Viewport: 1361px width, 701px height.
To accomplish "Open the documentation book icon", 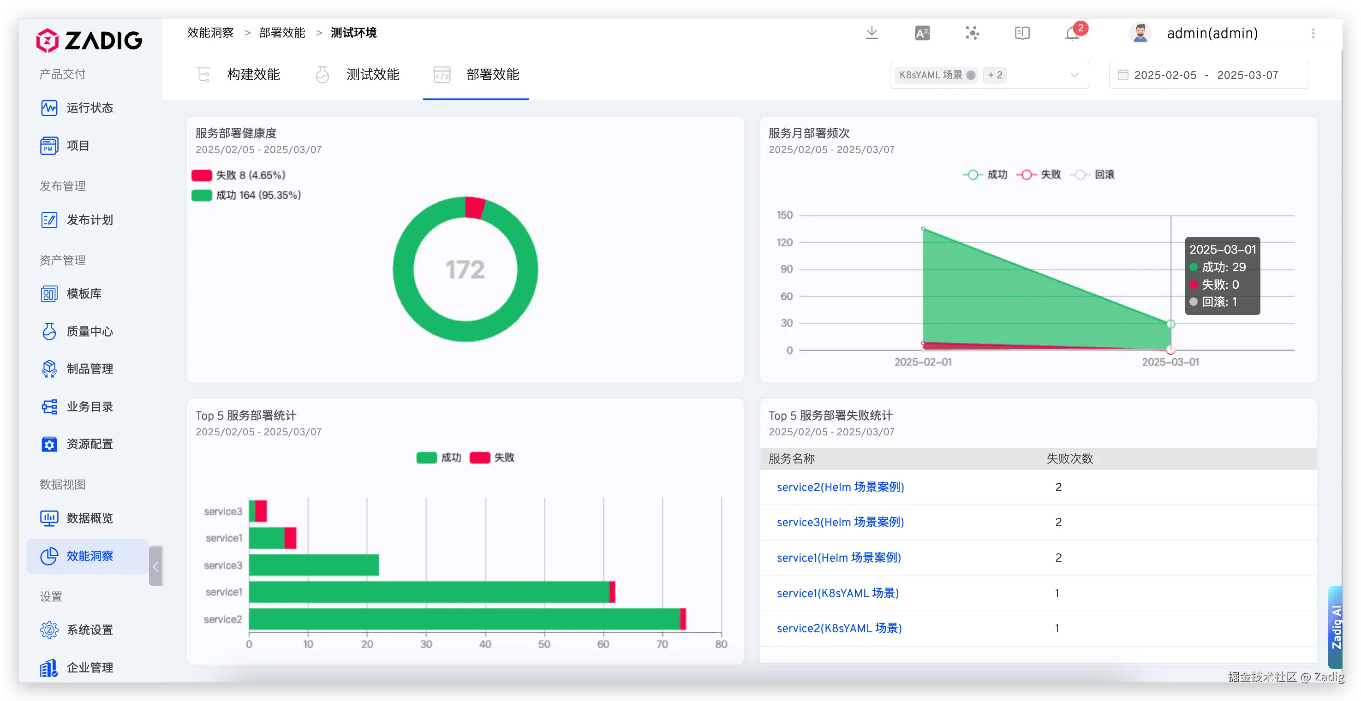I will tap(1022, 33).
